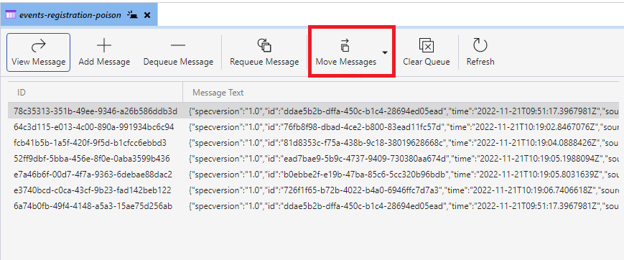Sort by the ID column header

click(96, 93)
